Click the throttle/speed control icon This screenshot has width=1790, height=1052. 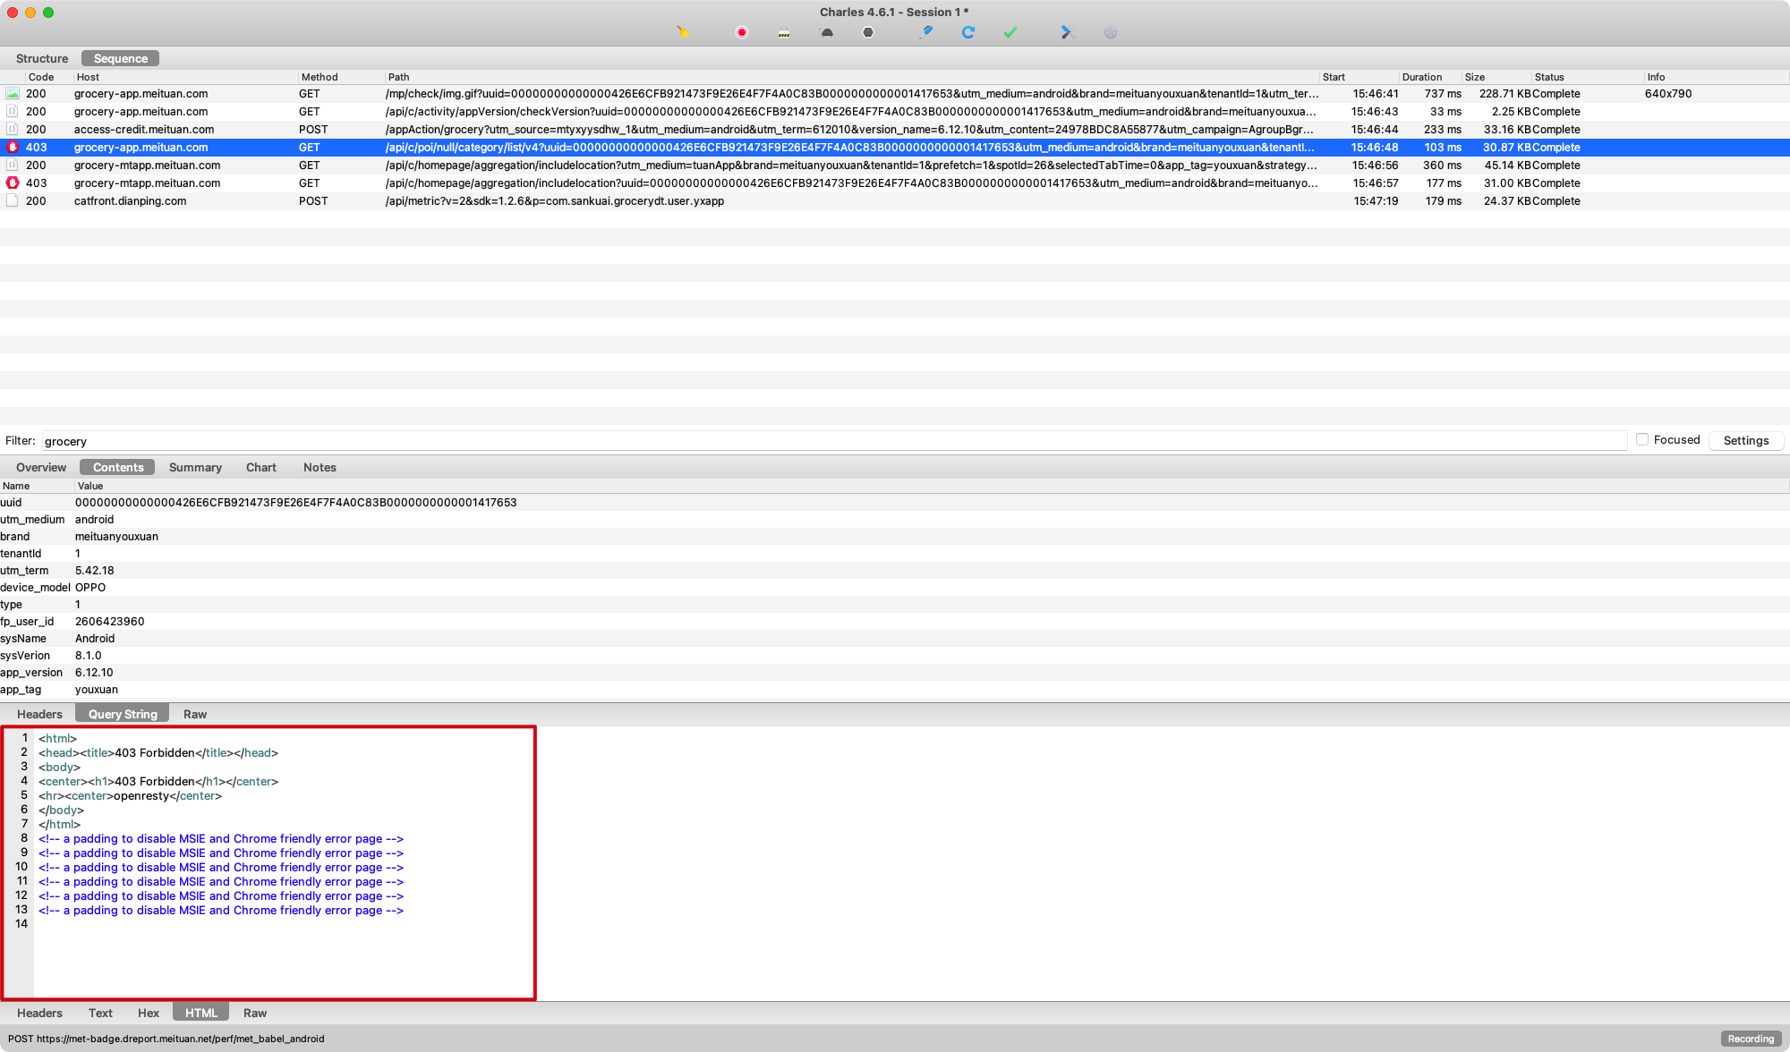pos(823,34)
